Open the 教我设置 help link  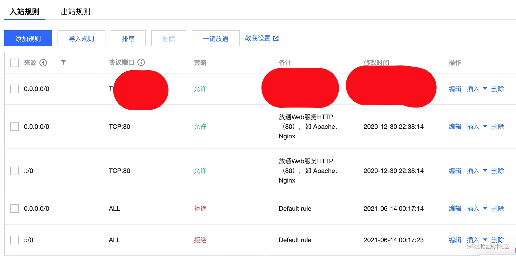[x=258, y=38]
